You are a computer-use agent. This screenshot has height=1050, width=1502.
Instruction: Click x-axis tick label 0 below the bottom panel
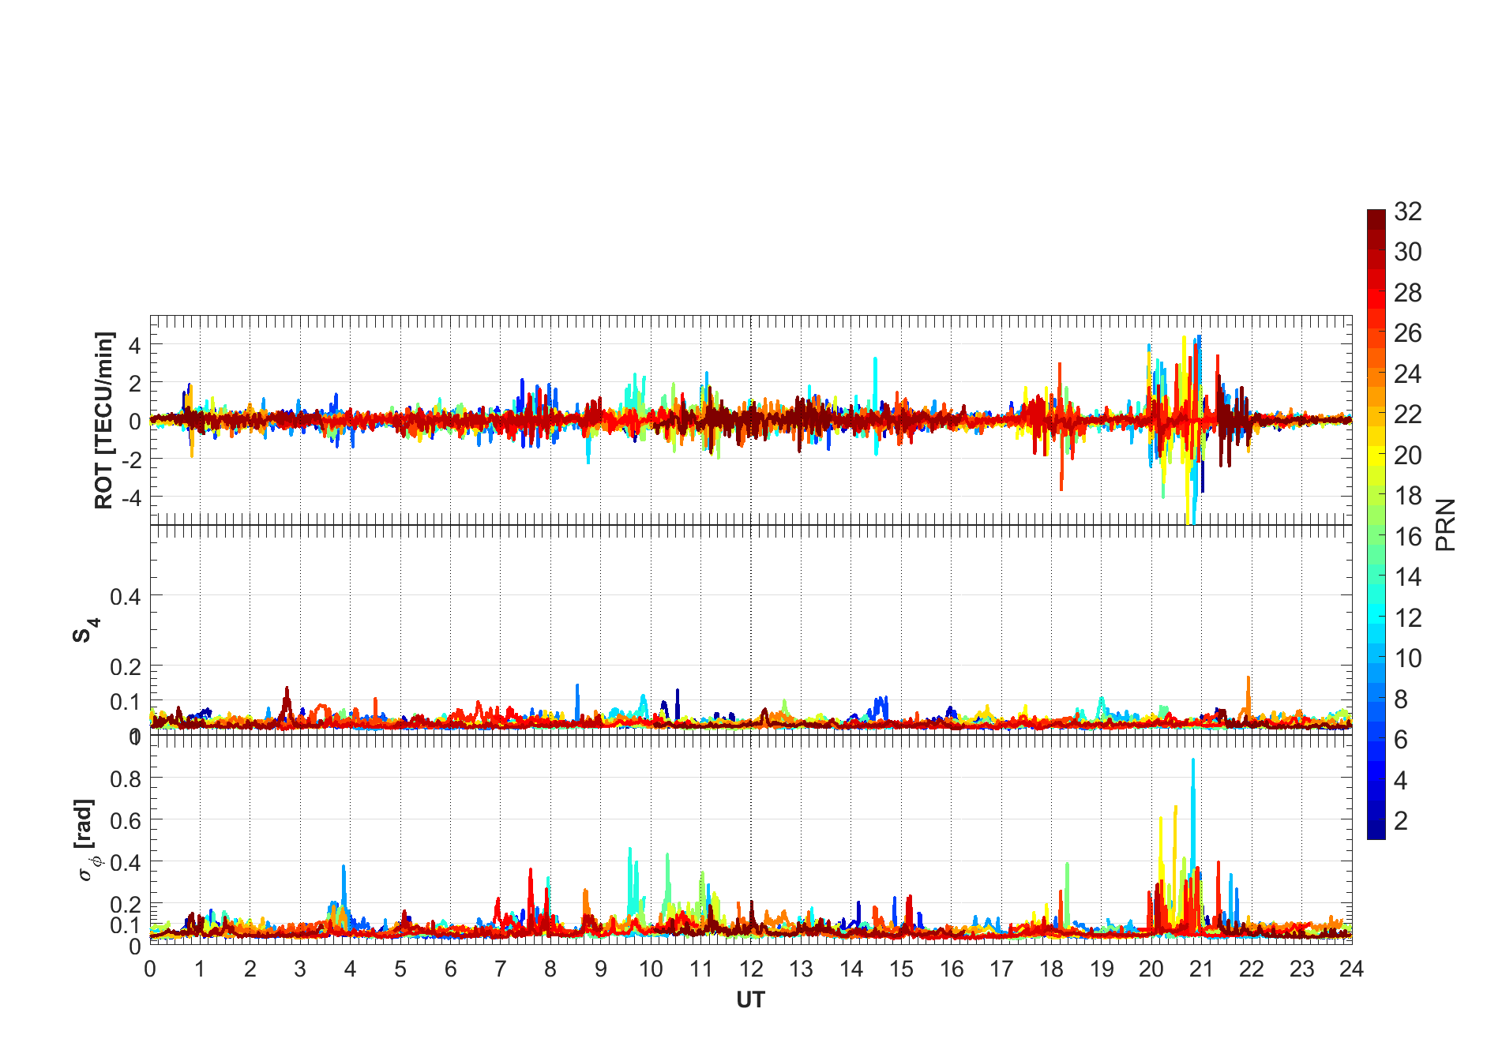tap(150, 969)
